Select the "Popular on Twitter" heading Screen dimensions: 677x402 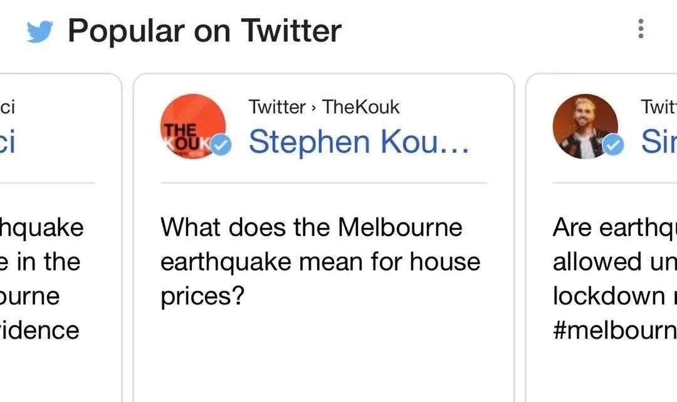(x=204, y=31)
